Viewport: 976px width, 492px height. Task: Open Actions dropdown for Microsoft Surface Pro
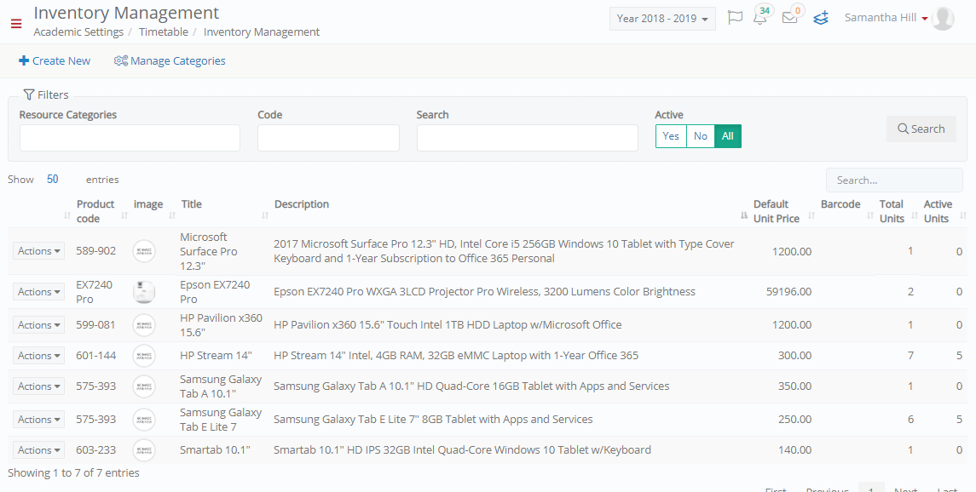click(38, 251)
